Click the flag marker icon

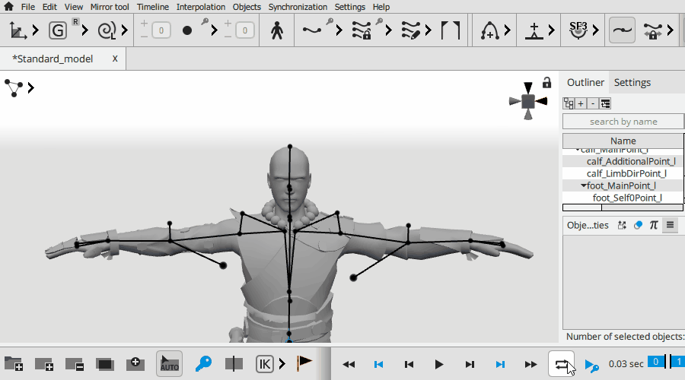pos(304,364)
